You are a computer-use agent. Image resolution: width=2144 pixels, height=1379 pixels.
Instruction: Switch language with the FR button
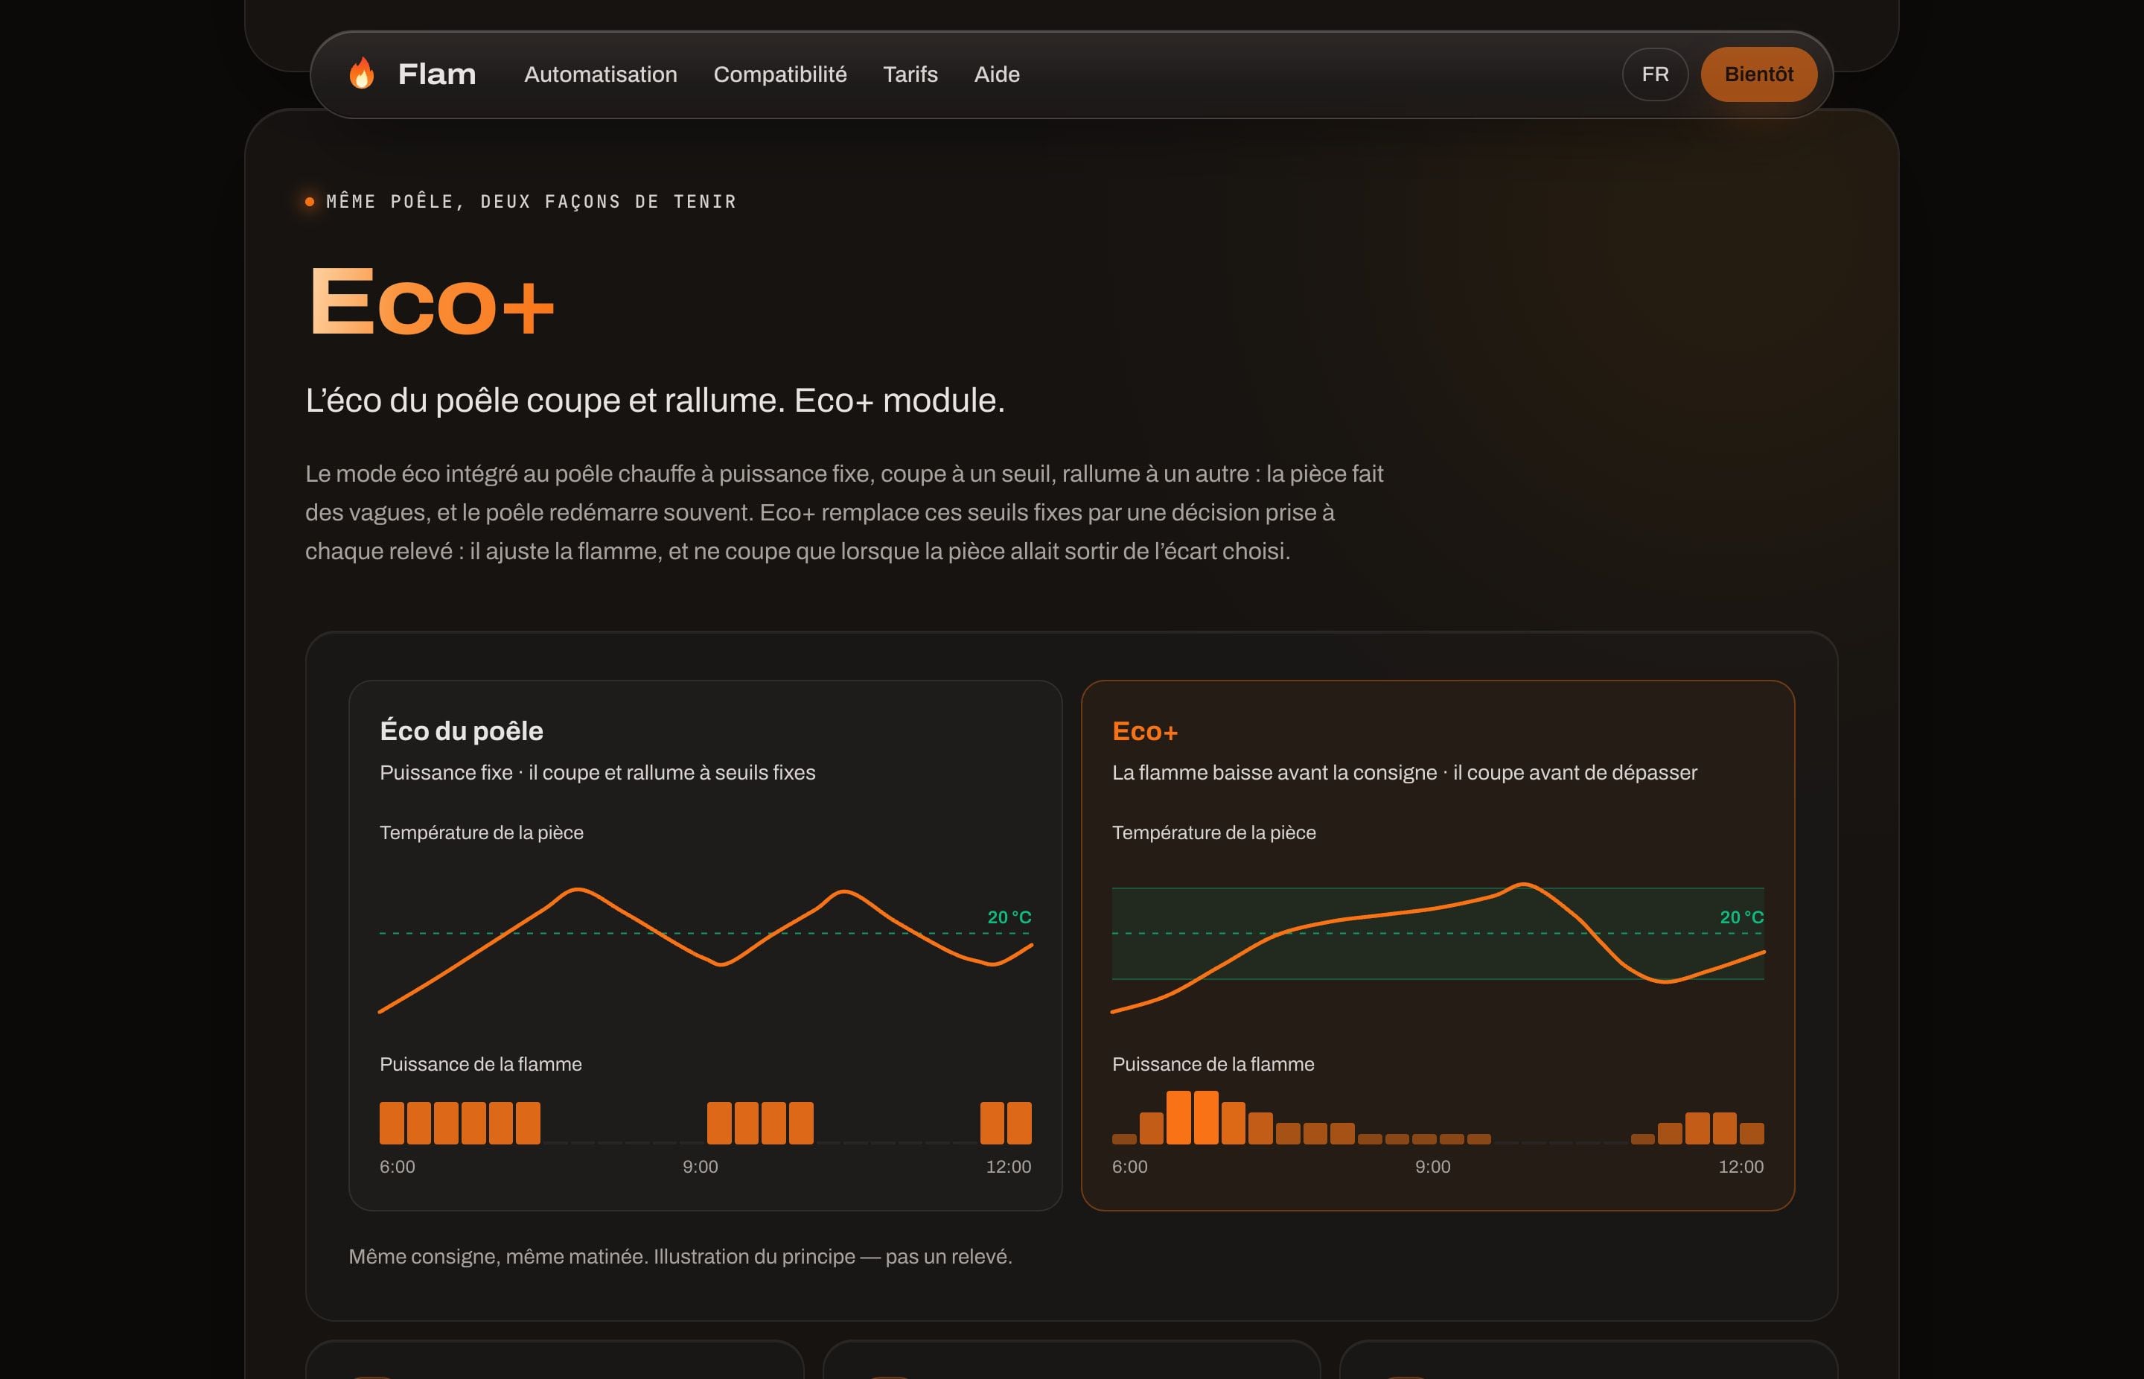click(1655, 74)
